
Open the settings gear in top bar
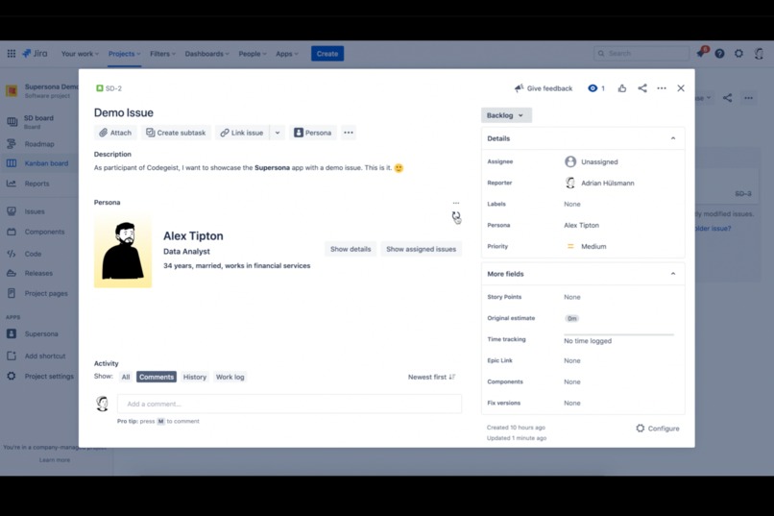pyautogui.click(x=738, y=53)
